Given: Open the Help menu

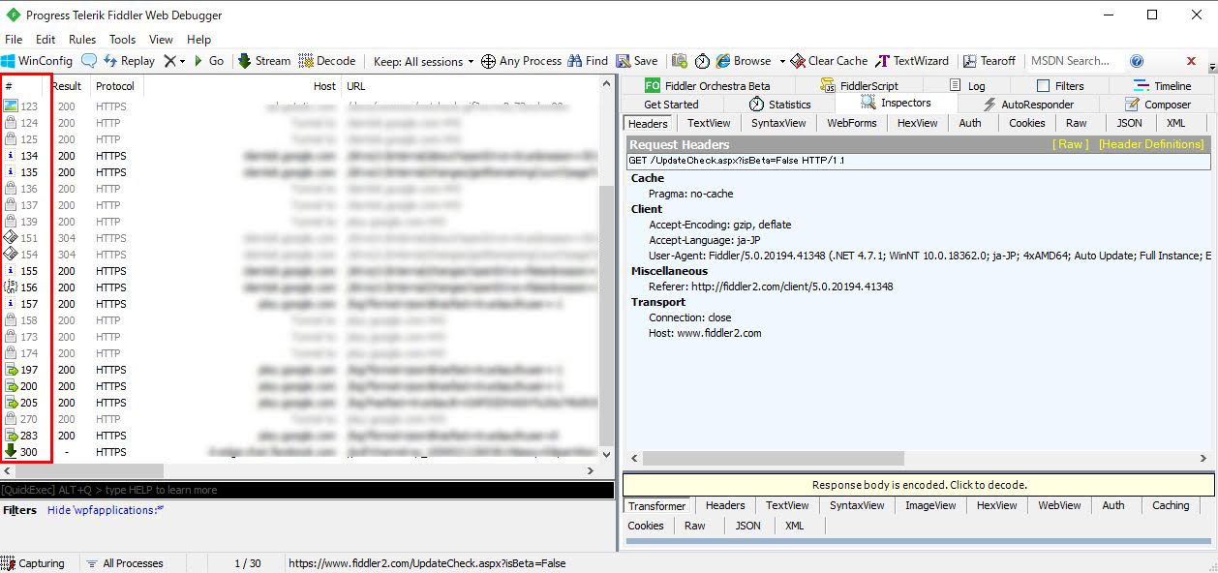Looking at the screenshot, I should [x=199, y=40].
